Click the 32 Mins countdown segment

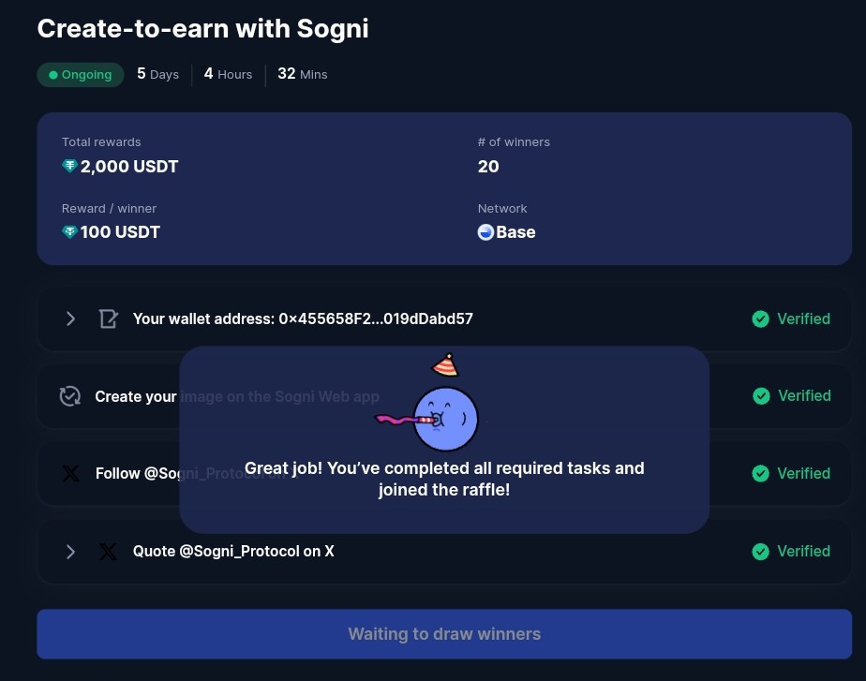pos(302,74)
